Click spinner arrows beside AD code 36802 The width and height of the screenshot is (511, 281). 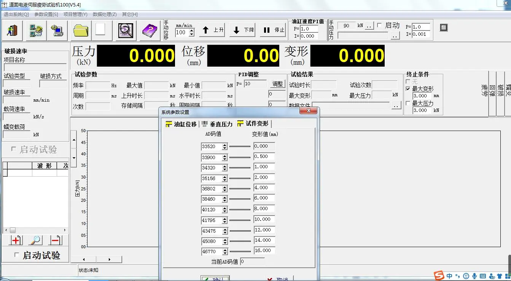tap(225, 188)
